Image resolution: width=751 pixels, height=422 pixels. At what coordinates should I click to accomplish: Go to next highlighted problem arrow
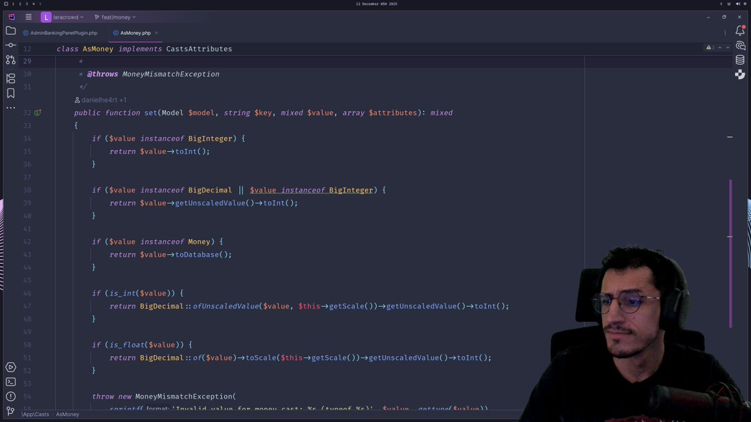pos(728,48)
